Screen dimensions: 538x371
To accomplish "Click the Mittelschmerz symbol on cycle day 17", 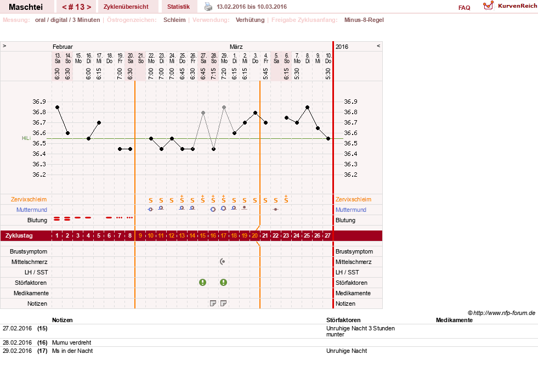I will tap(223, 262).
